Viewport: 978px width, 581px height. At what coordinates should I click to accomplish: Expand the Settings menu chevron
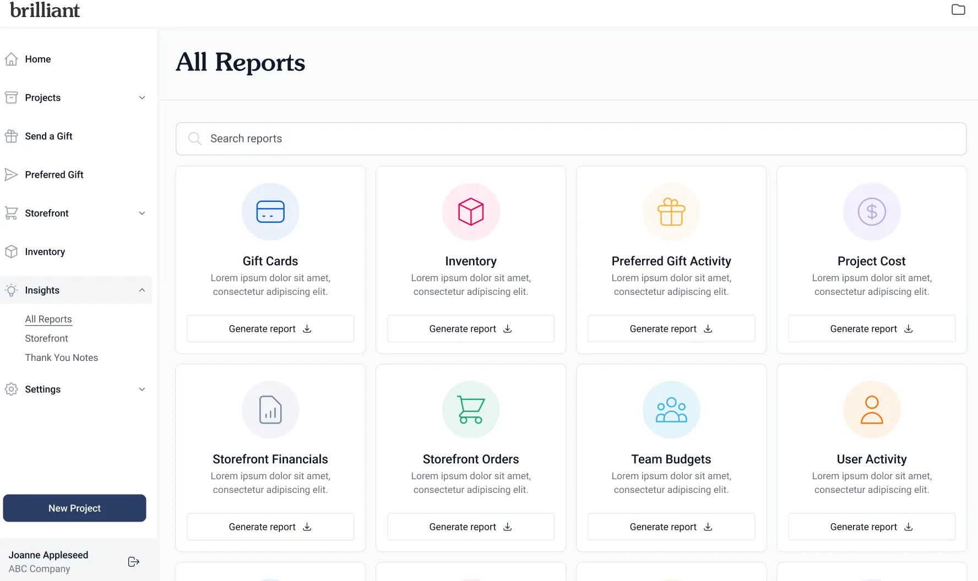click(x=142, y=390)
